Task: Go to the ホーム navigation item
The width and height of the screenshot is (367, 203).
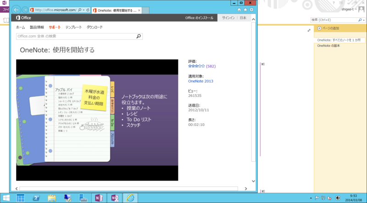Action: pos(20,27)
